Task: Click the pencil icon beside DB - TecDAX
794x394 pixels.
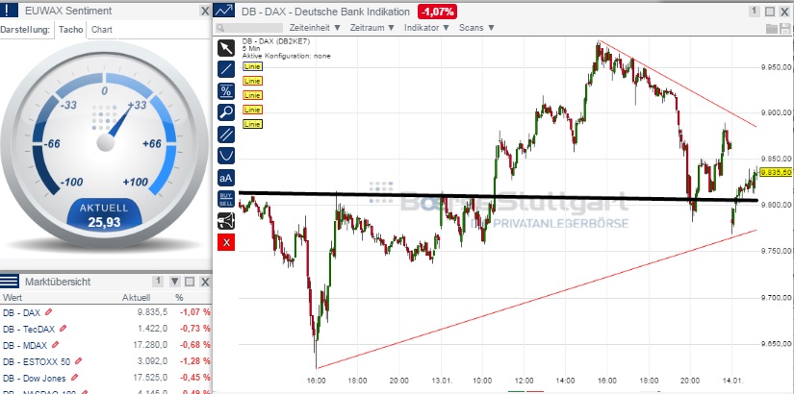Action: (63, 329)
